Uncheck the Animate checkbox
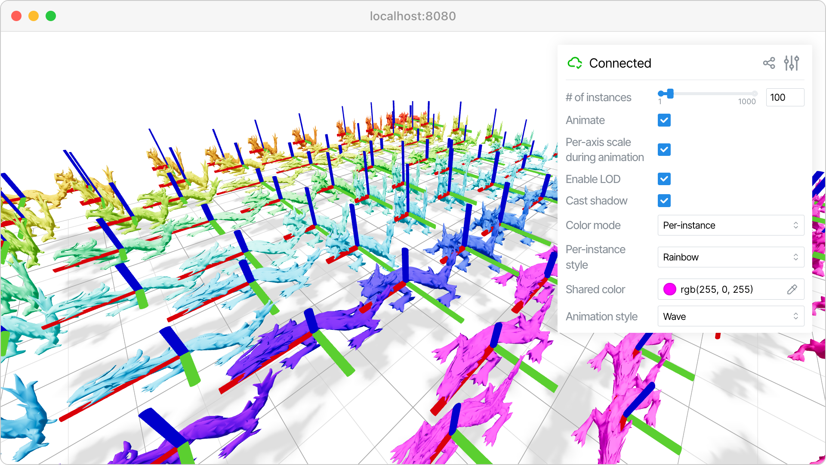The height and width of the screenshot is (465, 826). point(664,120)
